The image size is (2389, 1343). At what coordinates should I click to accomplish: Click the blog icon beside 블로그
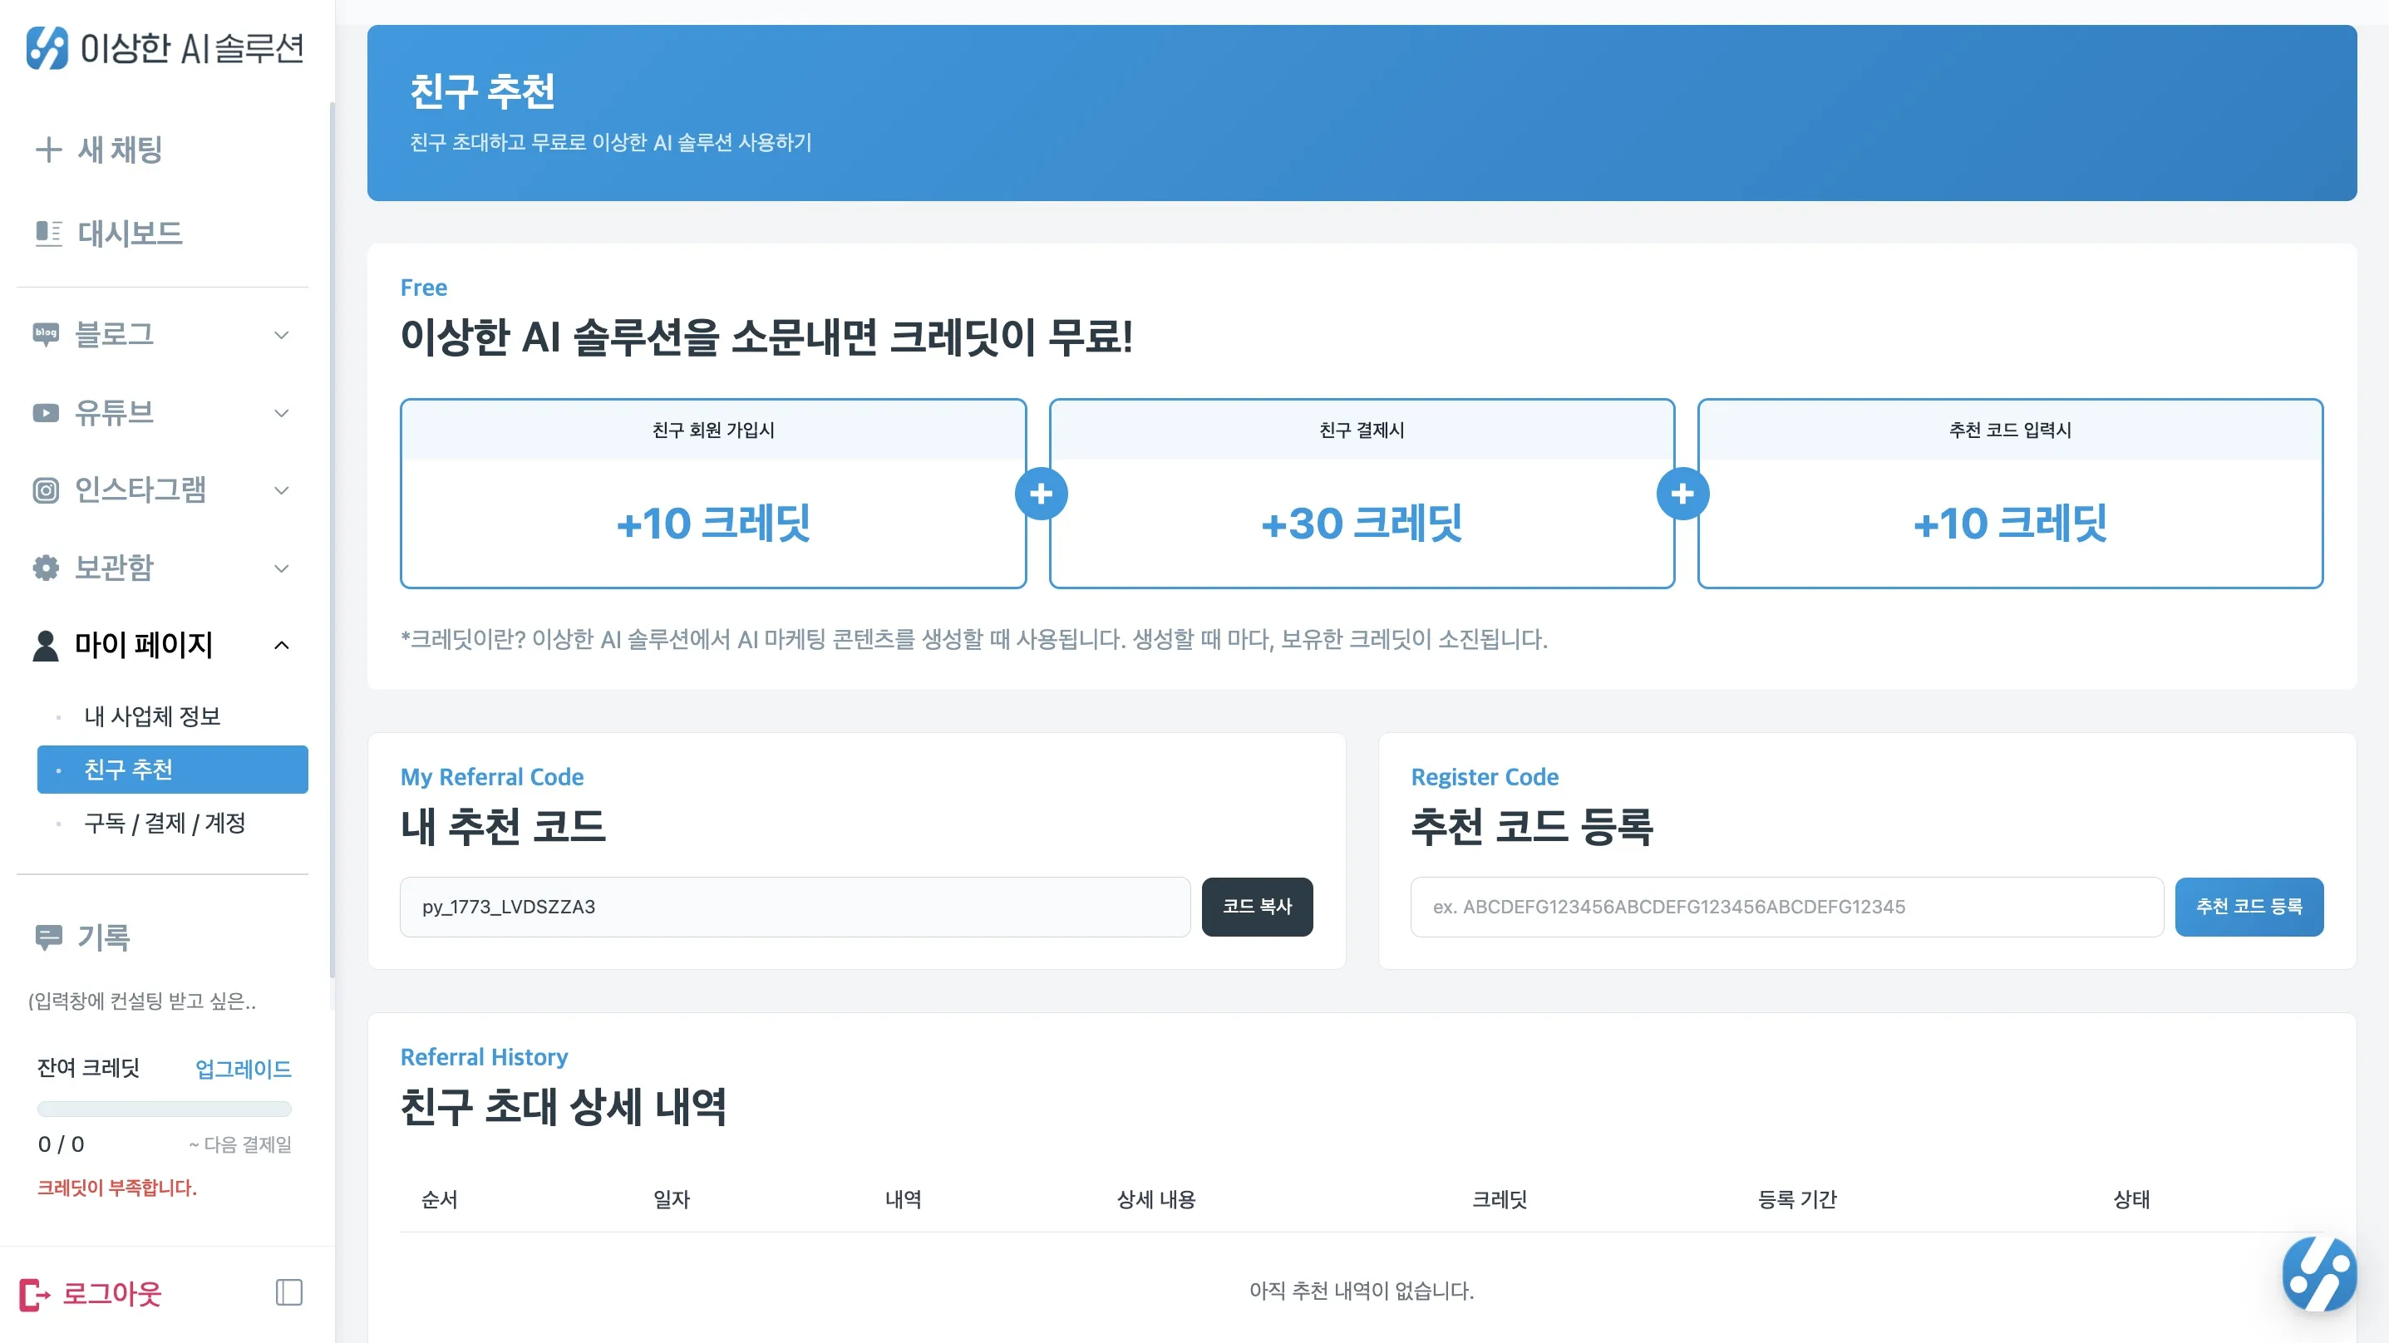click(46, 334)
